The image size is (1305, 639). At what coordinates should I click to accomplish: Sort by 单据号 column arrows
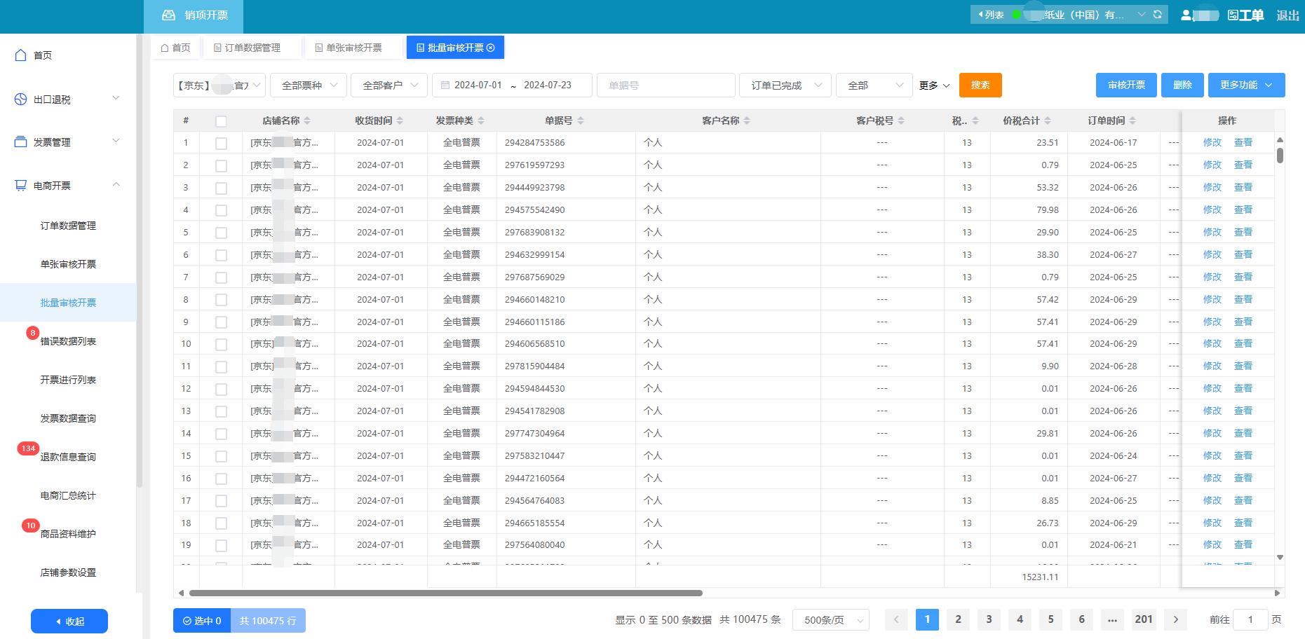[581, 121]
